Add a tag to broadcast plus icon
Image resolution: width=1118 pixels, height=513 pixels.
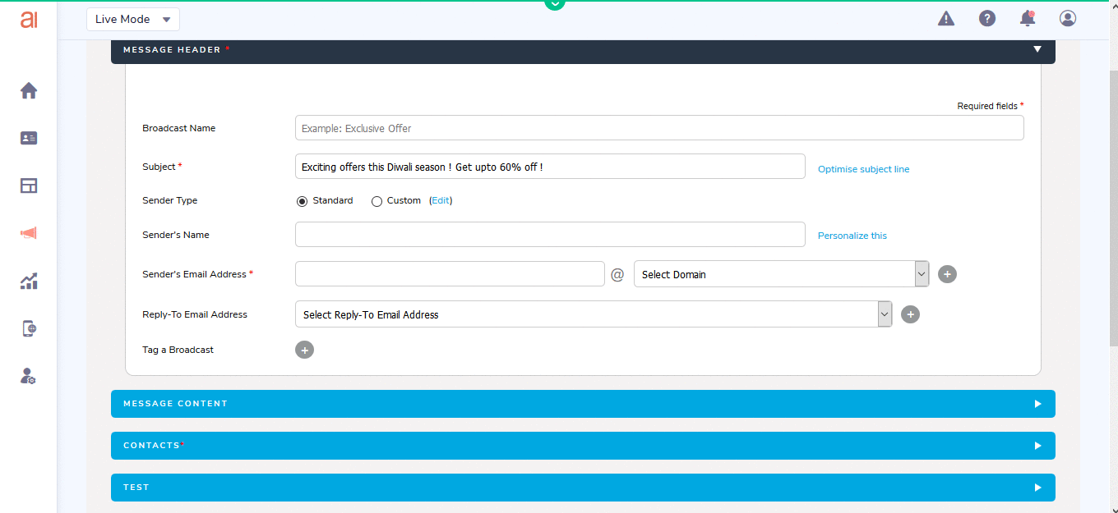pos(304,350)
